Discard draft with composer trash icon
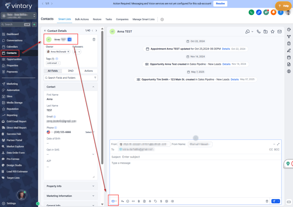293x207 pixels. [x=267, y=201]
